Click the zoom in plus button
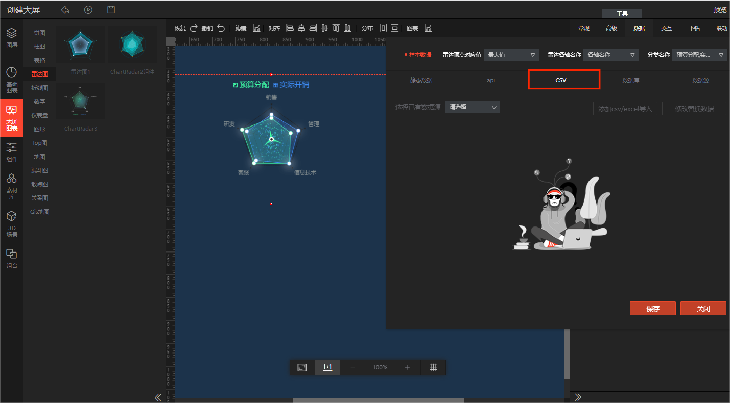730x403 pixels. pyautogui.click(x=407, y=367)
